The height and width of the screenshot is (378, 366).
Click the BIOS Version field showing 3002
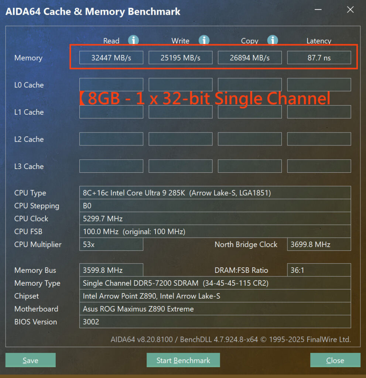point(215,322)
